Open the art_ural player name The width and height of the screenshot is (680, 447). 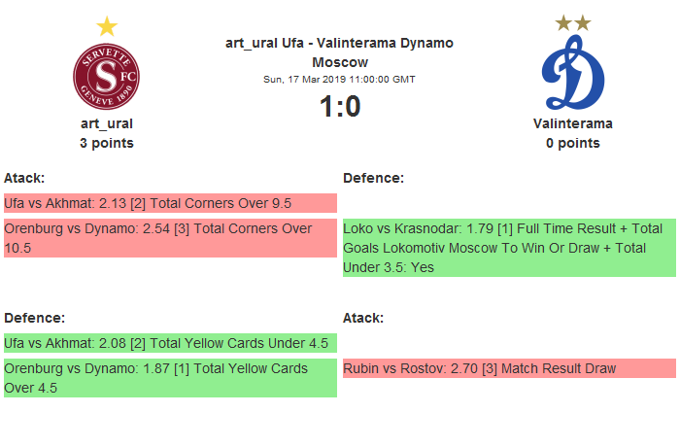107,123
